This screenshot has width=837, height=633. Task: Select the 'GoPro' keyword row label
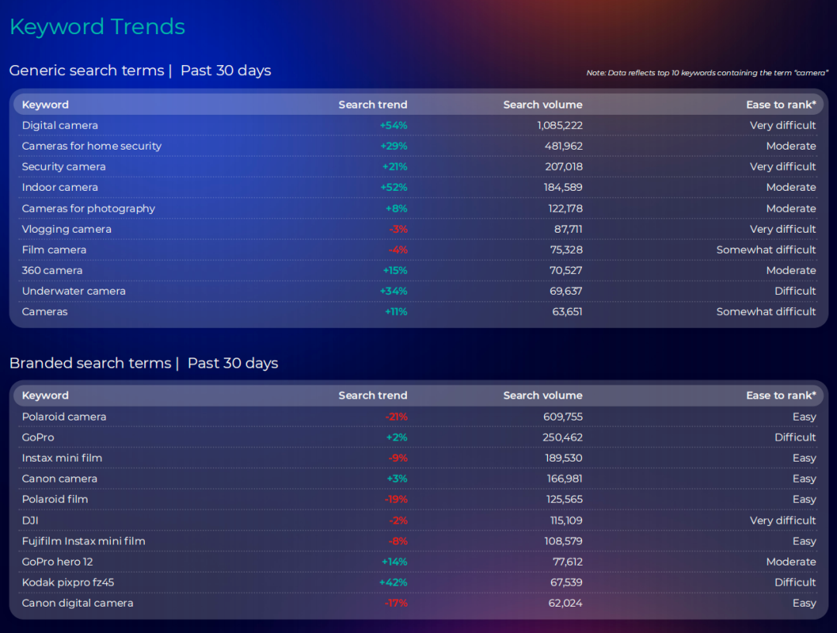point(38,438)
